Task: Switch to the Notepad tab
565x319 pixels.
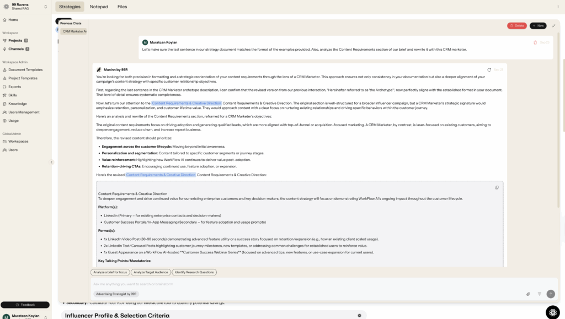Action: [99, 7]
